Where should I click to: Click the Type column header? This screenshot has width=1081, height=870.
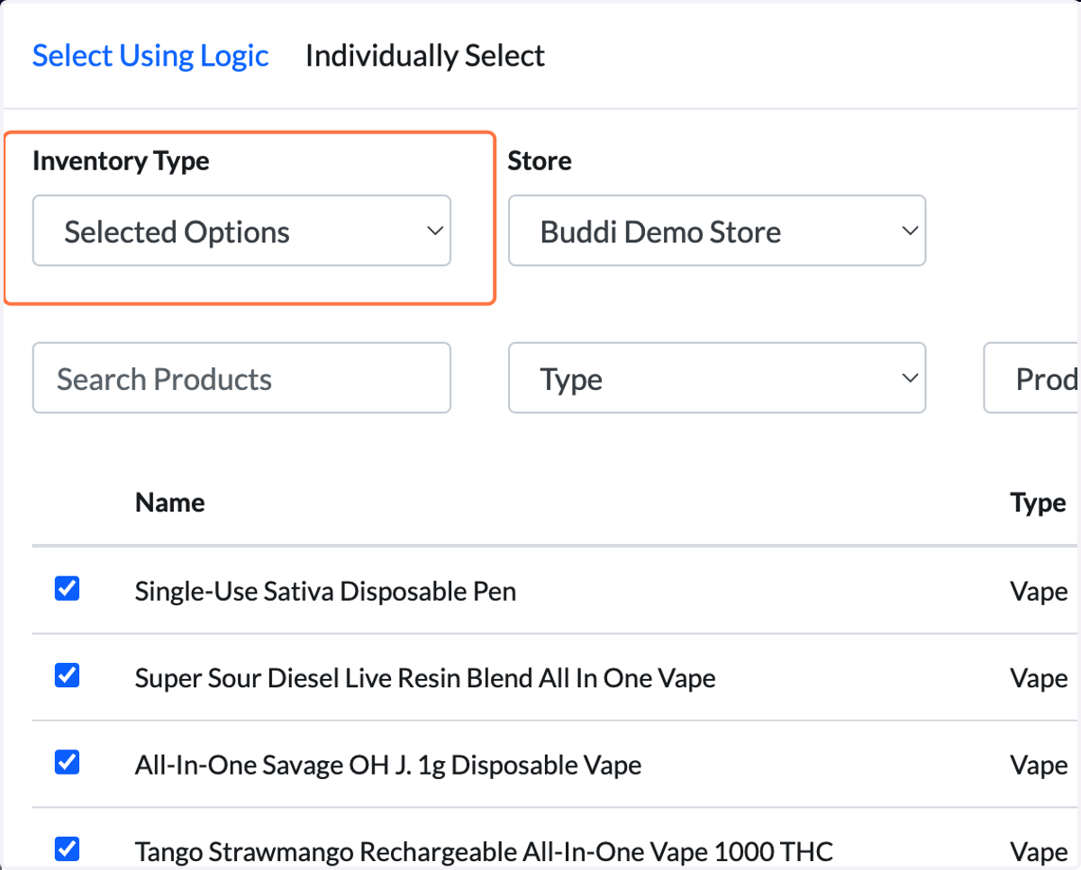(x=1039, y=503)
